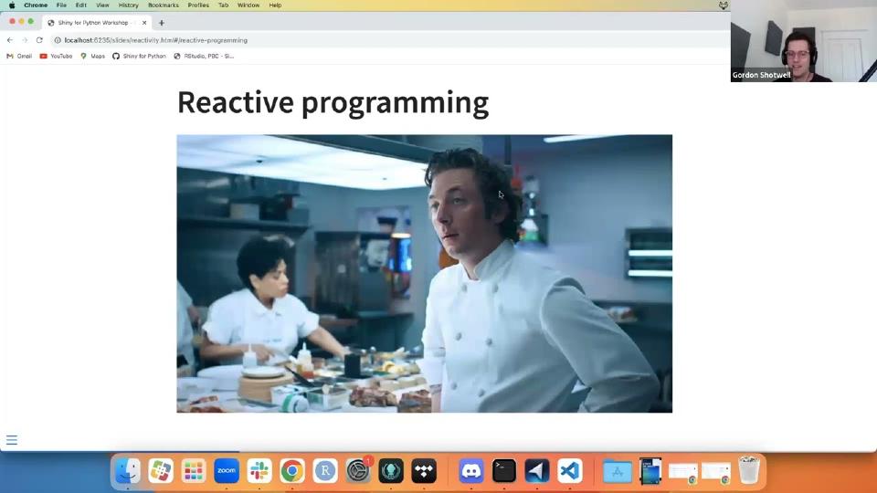
Task: Click the YouTube bookmark
Action: (56, 56)
